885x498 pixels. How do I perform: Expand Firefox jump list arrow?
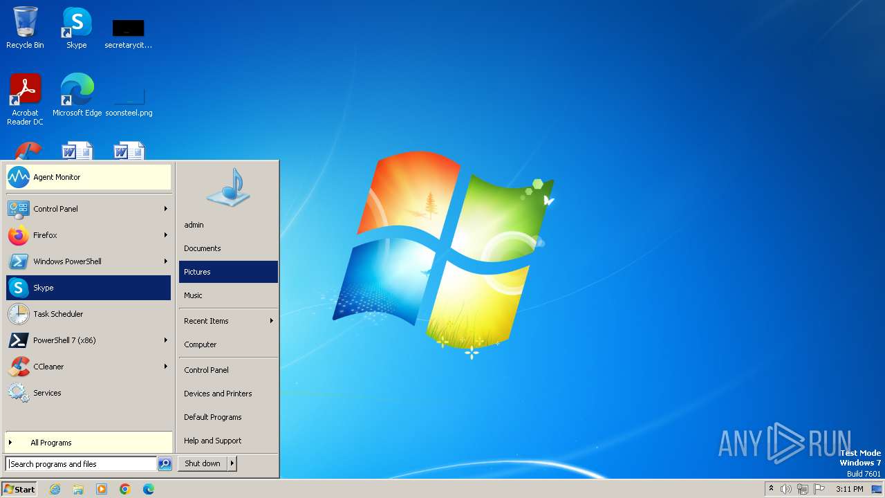point(165,235)
